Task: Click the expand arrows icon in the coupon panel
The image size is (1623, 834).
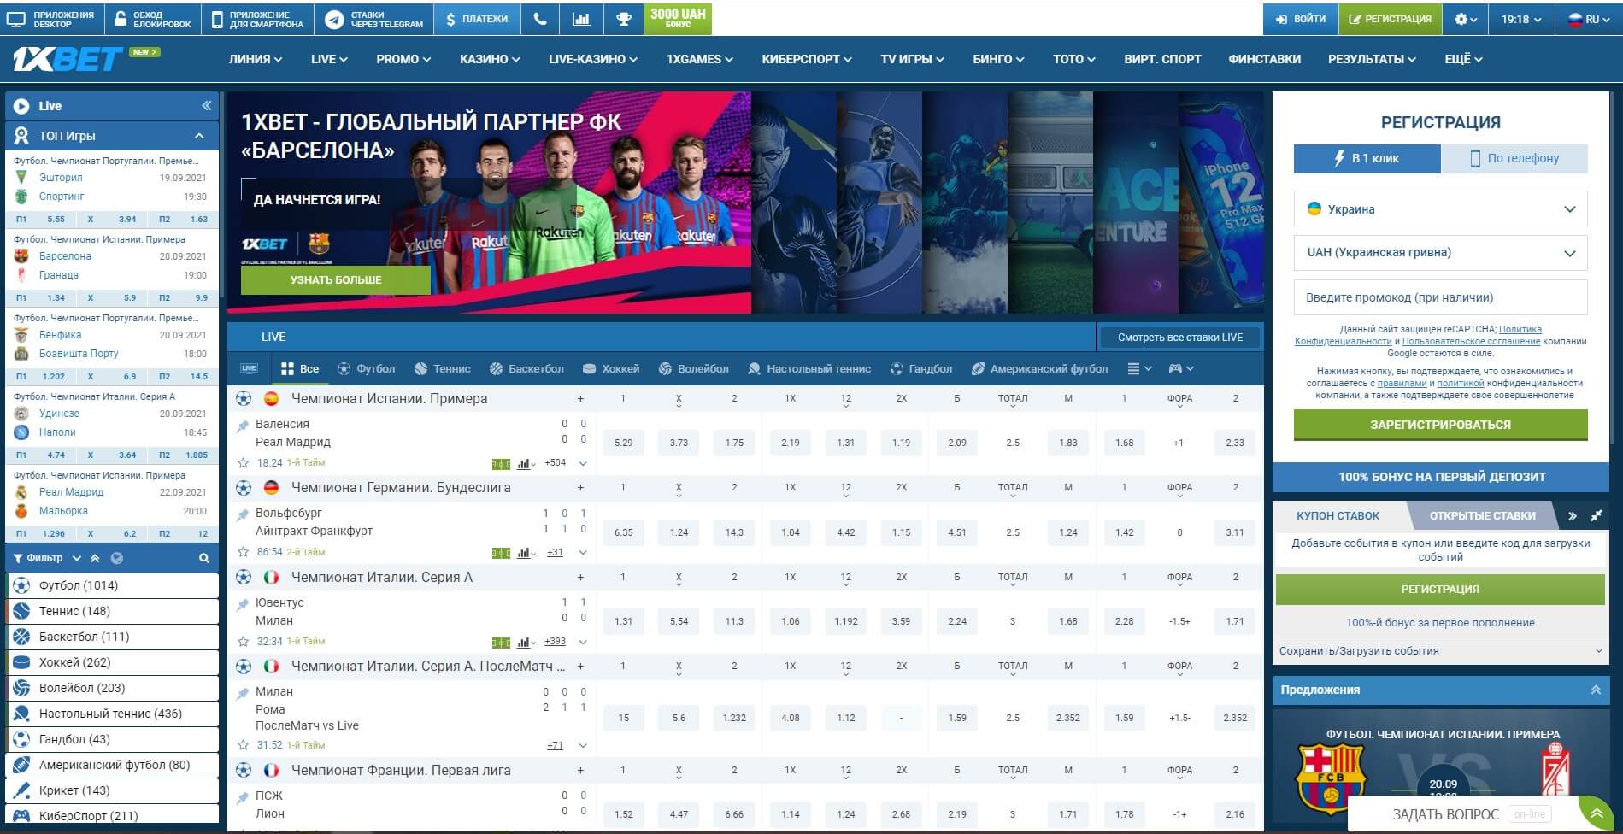Action: pyautogui.click(x=1596, y=515)
